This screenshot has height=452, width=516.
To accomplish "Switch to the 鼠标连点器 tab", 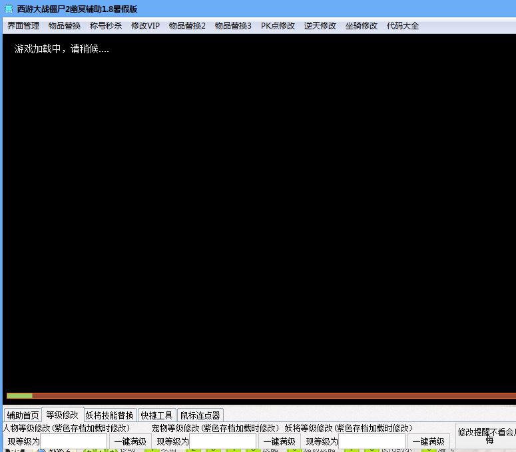I will (x=200, y=415).
